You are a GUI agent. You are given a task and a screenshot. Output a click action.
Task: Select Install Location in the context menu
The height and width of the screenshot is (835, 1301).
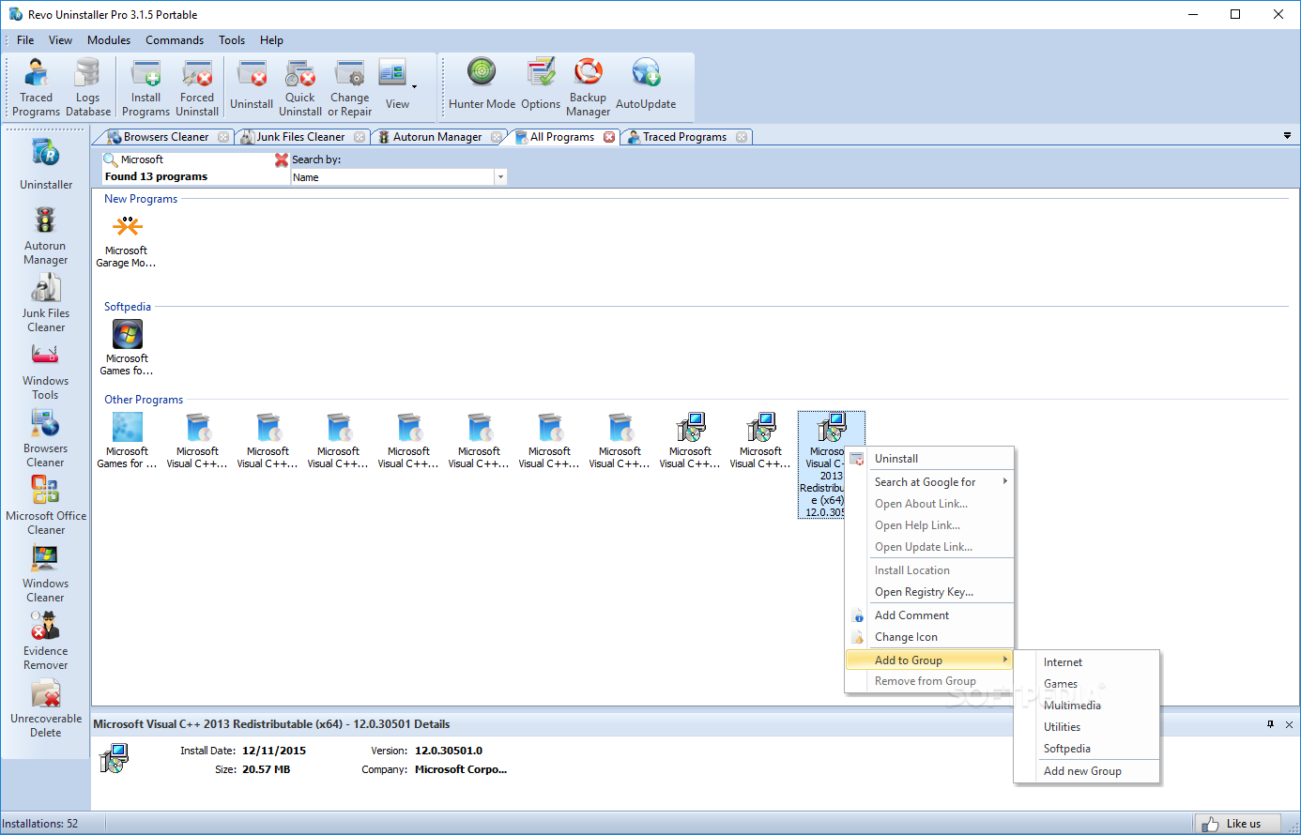click(x=929, y=570)
